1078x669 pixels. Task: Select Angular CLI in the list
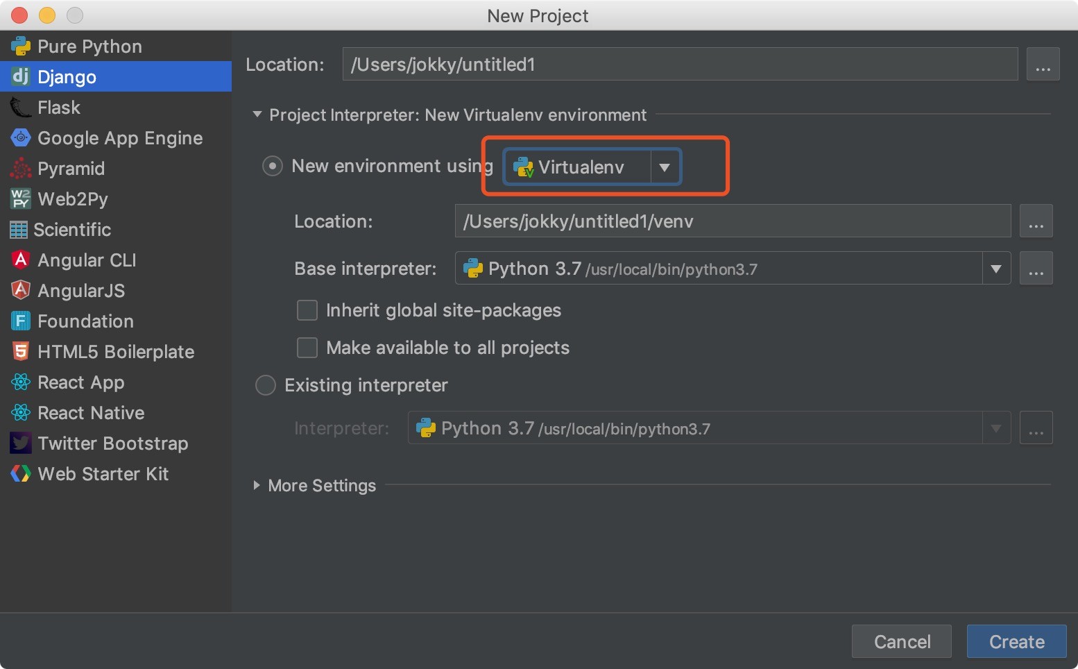tap(116, 260)
